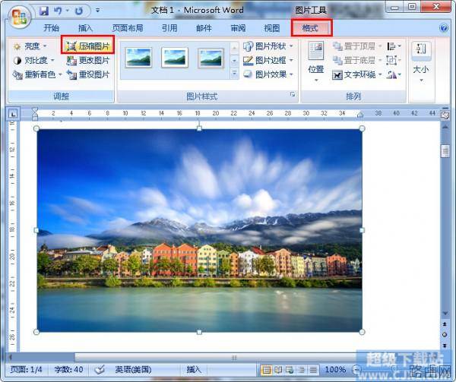Open the 文字环绕 text wrapping menu

pos(357,74)
